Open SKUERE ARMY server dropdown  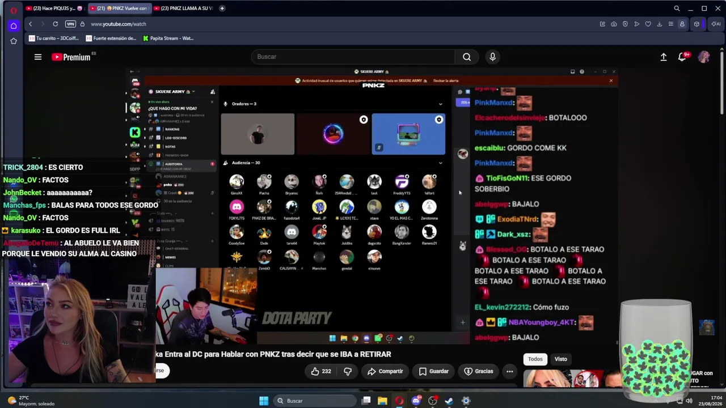coord(174,91)
